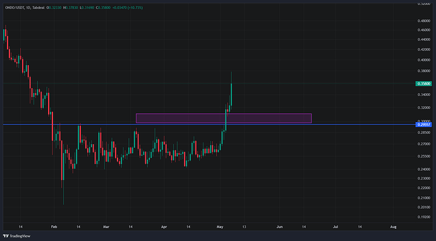
Task: Click the 0.24000 price axis label
Action: [x=424, y=169]
